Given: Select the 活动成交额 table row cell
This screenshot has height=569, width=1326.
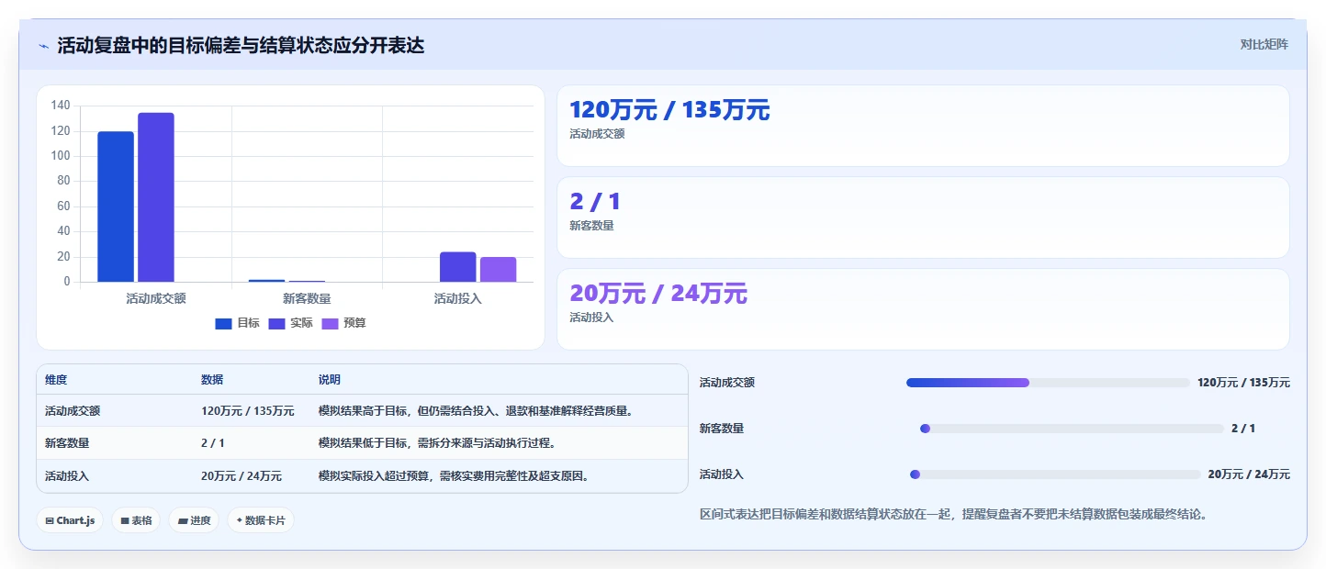Looking at the screenshot, I should 73,411.
